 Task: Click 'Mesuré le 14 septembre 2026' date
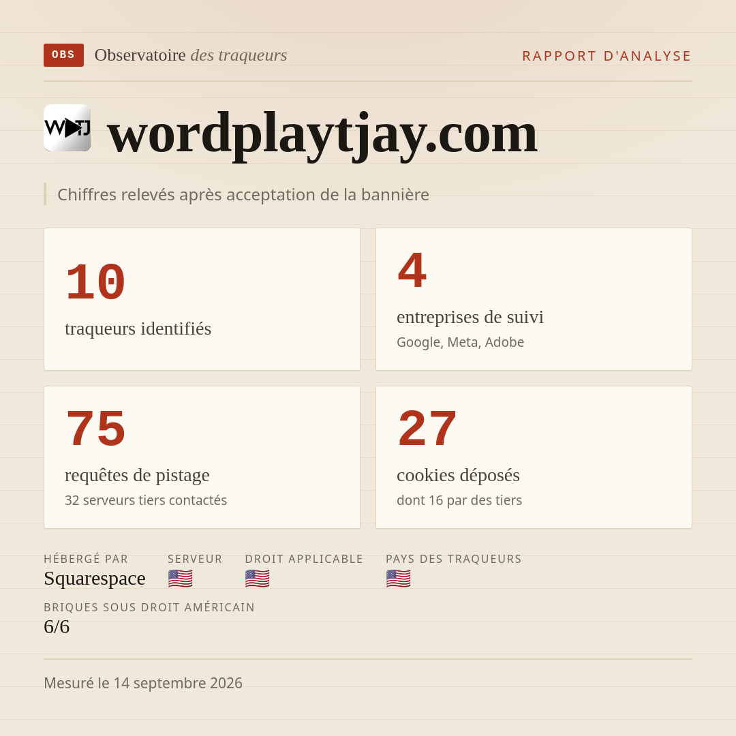142,683
